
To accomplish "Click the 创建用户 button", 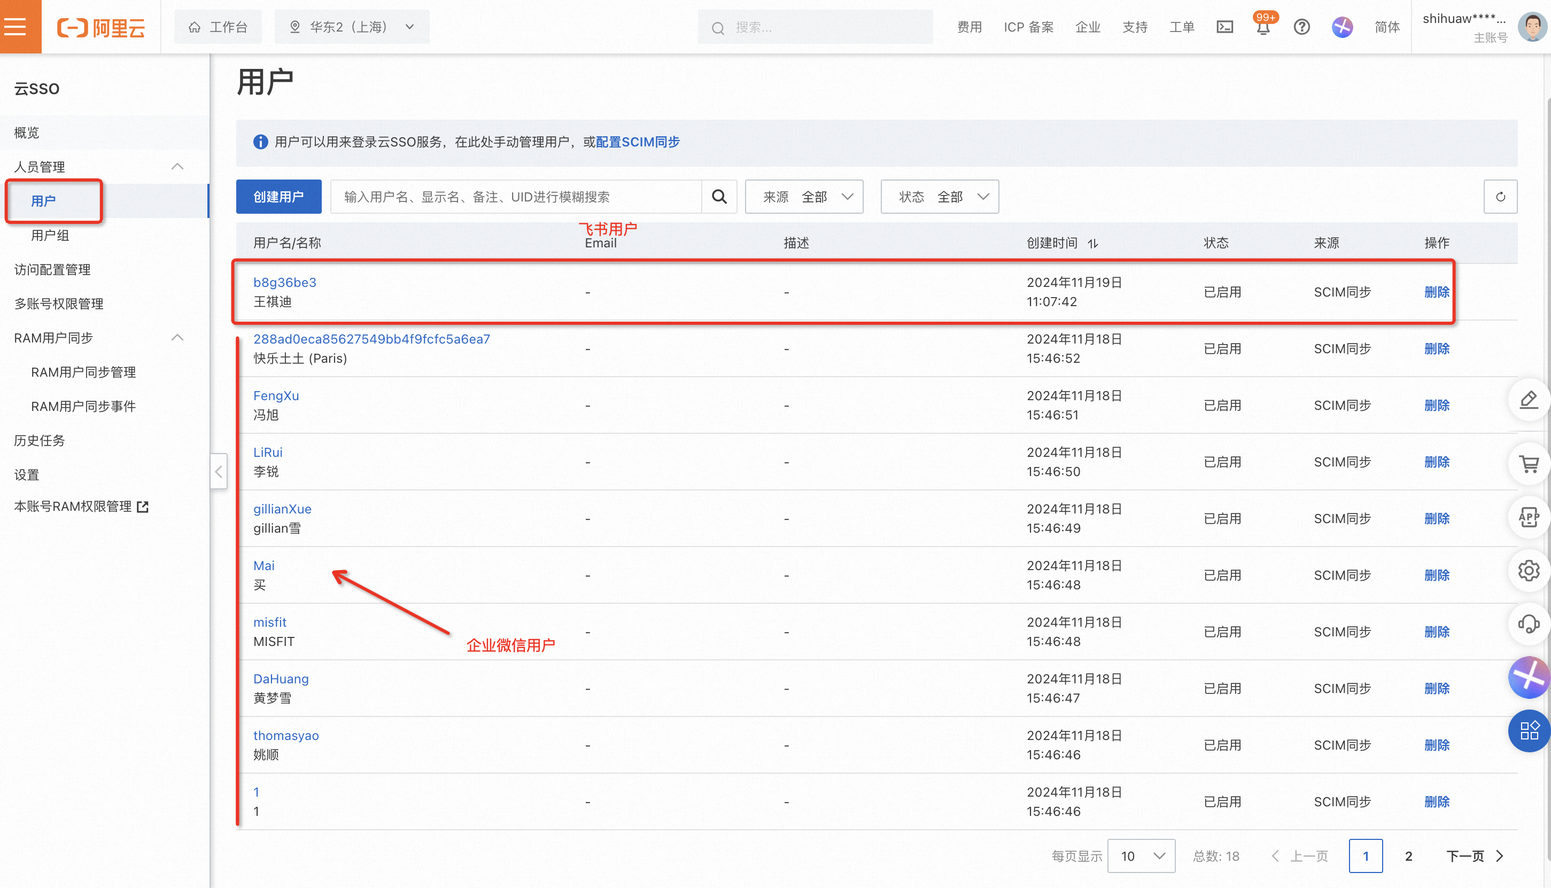I will coord(279,197).
